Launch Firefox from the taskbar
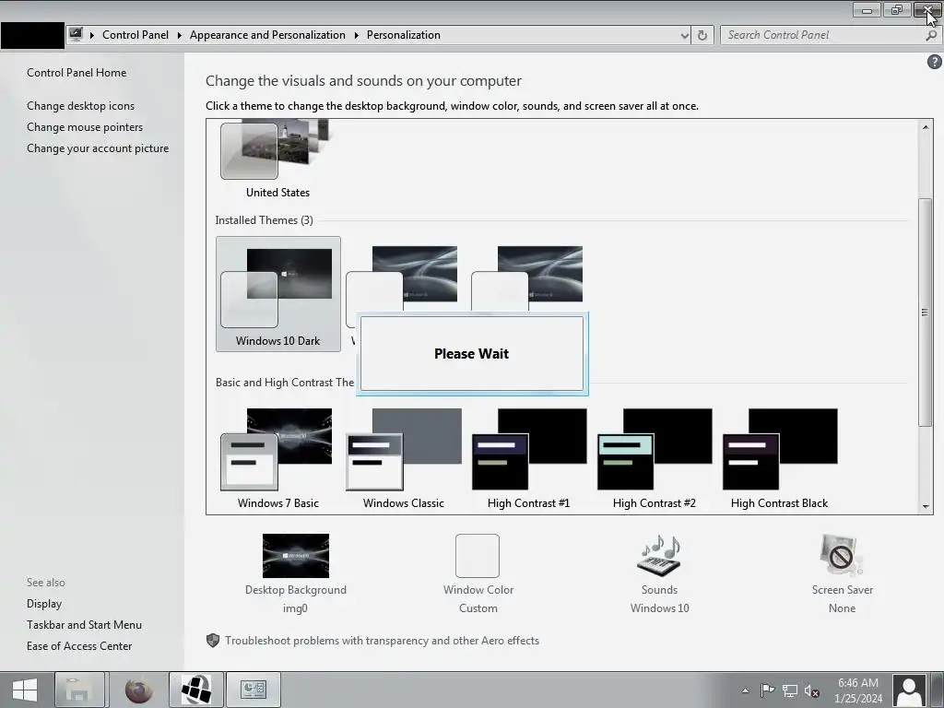Viewport: 944px width, 708px height. click(x=138, y=690)
